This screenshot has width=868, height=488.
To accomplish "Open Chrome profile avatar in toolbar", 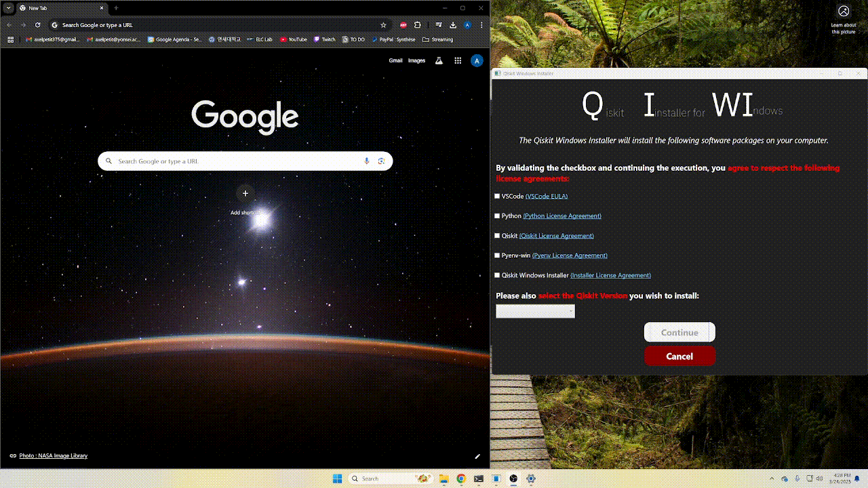I will click(467, 25).
